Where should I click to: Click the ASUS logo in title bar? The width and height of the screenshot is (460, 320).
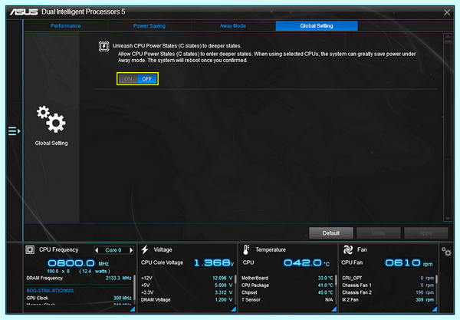pos(24,12)
